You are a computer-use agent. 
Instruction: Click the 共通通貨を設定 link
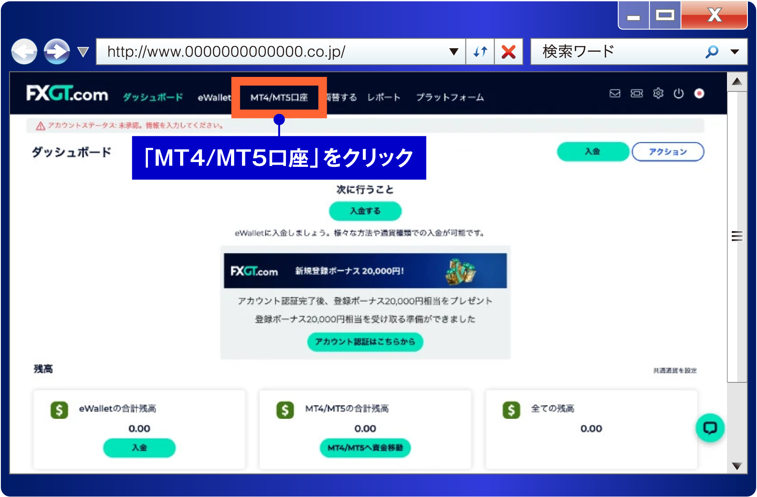click(675, 371)
